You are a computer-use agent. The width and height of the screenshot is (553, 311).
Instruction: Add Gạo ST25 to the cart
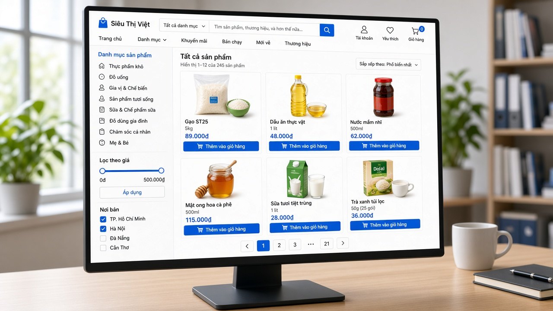point(221,146)
